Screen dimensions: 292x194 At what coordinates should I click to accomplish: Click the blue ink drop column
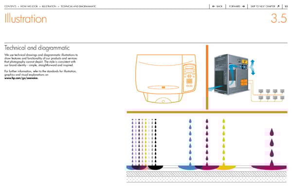(190, 141)
